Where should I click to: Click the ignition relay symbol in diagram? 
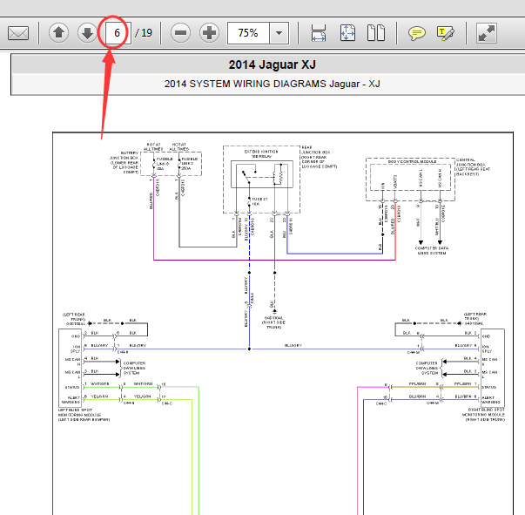262,174
